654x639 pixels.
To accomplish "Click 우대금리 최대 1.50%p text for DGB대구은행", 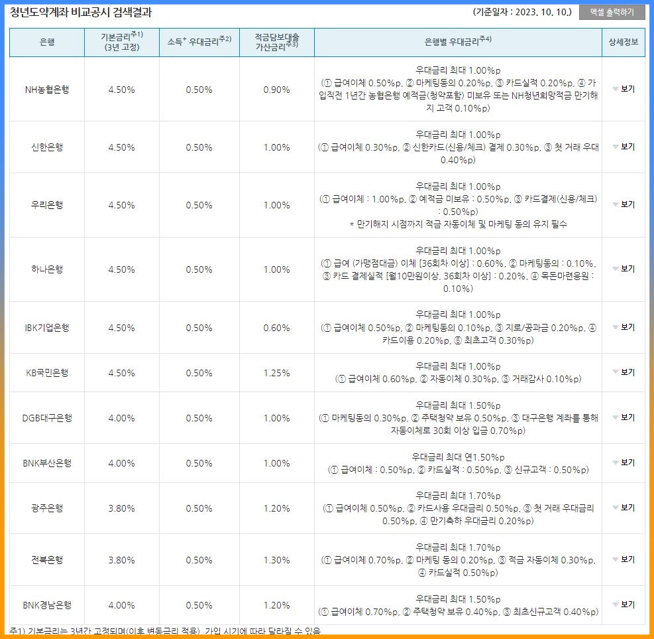I will coord(458,405).
